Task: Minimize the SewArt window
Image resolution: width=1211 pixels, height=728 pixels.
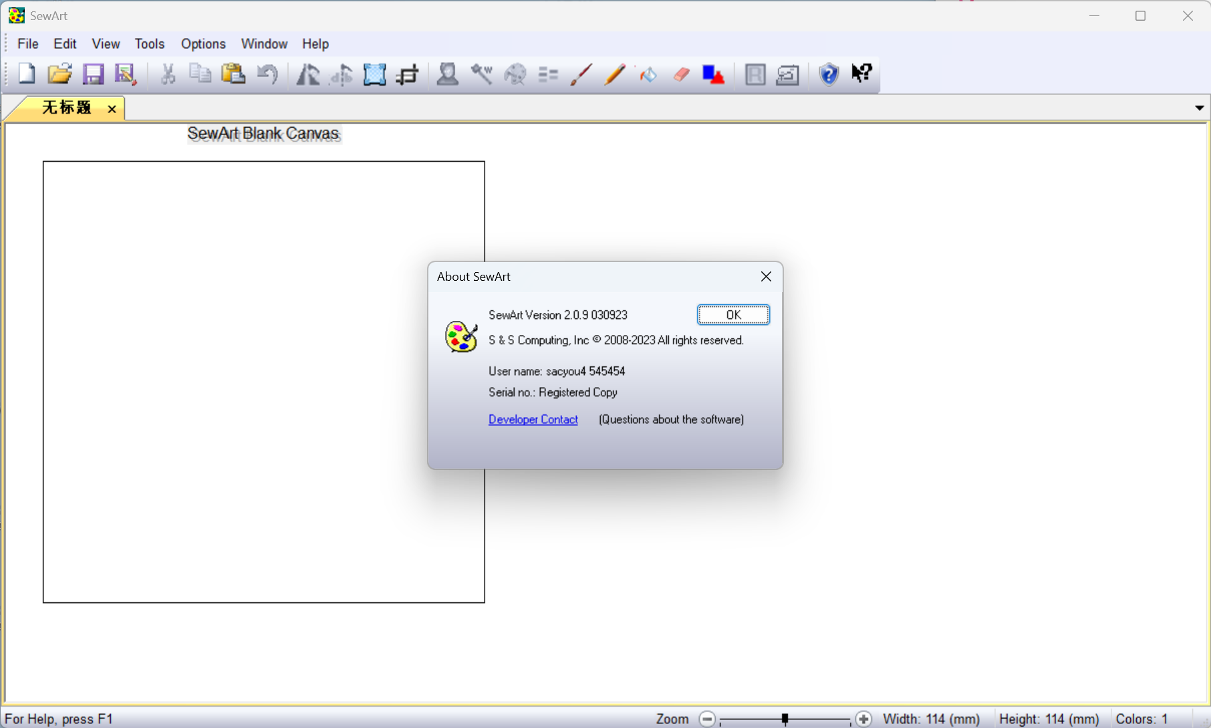Action: pyautogui.click(x=1094, y=16)
